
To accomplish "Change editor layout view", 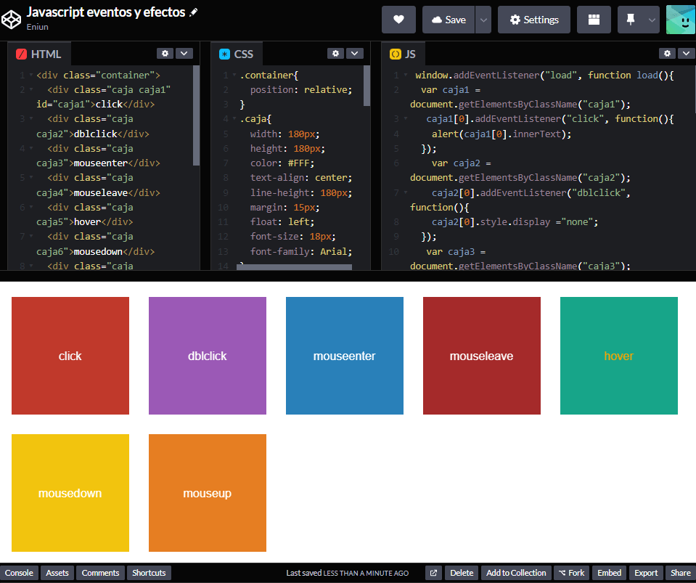I will (594, 20).
